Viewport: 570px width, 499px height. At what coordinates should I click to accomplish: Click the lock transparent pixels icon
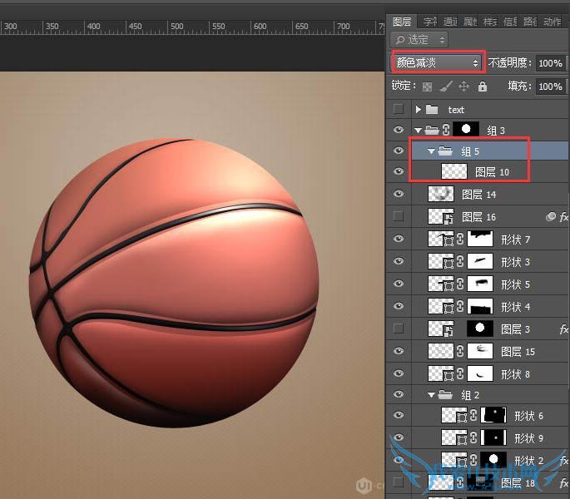428,86
